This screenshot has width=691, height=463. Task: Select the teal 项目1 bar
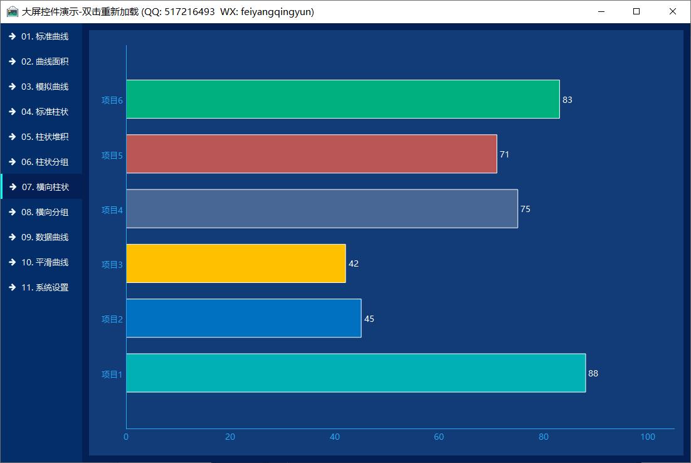coord(356,373)
